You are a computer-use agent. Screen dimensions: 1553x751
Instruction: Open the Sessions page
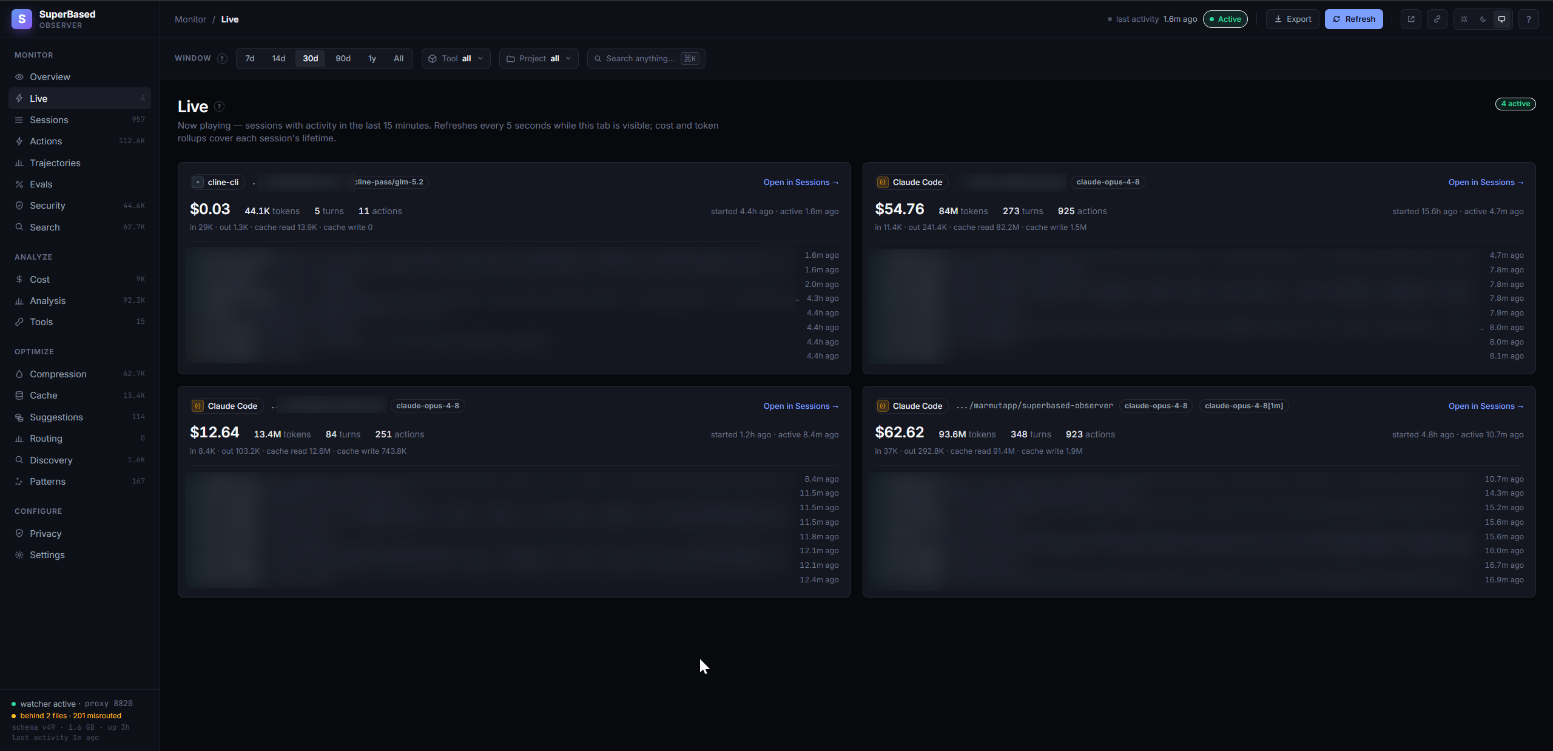79,120
